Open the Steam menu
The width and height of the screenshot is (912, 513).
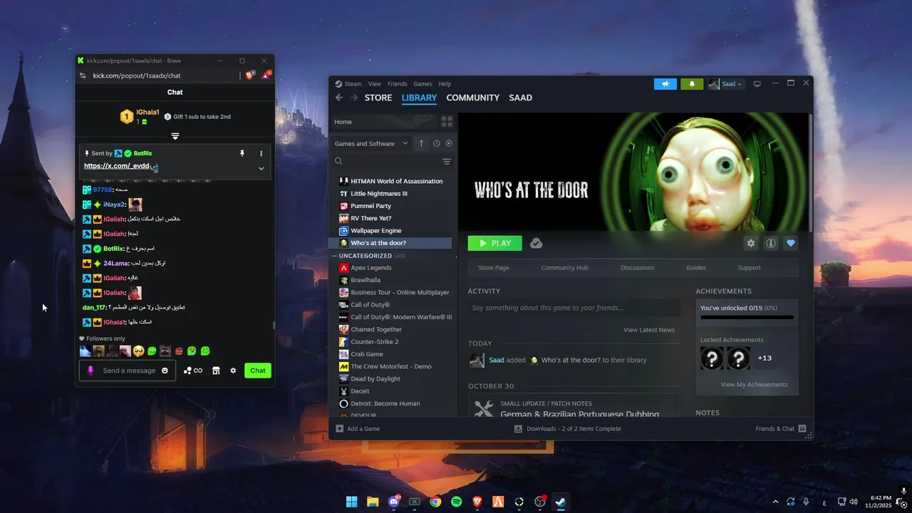click(348, 84)
